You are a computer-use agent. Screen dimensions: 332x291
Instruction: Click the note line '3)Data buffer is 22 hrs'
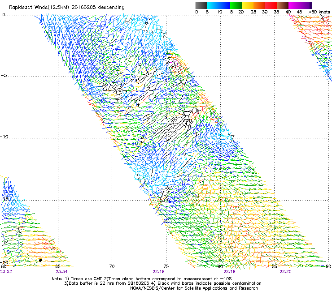(162, 283)
